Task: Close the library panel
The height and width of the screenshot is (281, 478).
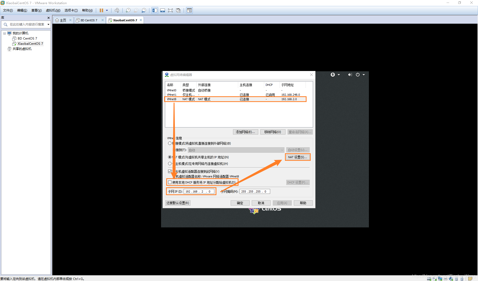Action: pos(49,18)
